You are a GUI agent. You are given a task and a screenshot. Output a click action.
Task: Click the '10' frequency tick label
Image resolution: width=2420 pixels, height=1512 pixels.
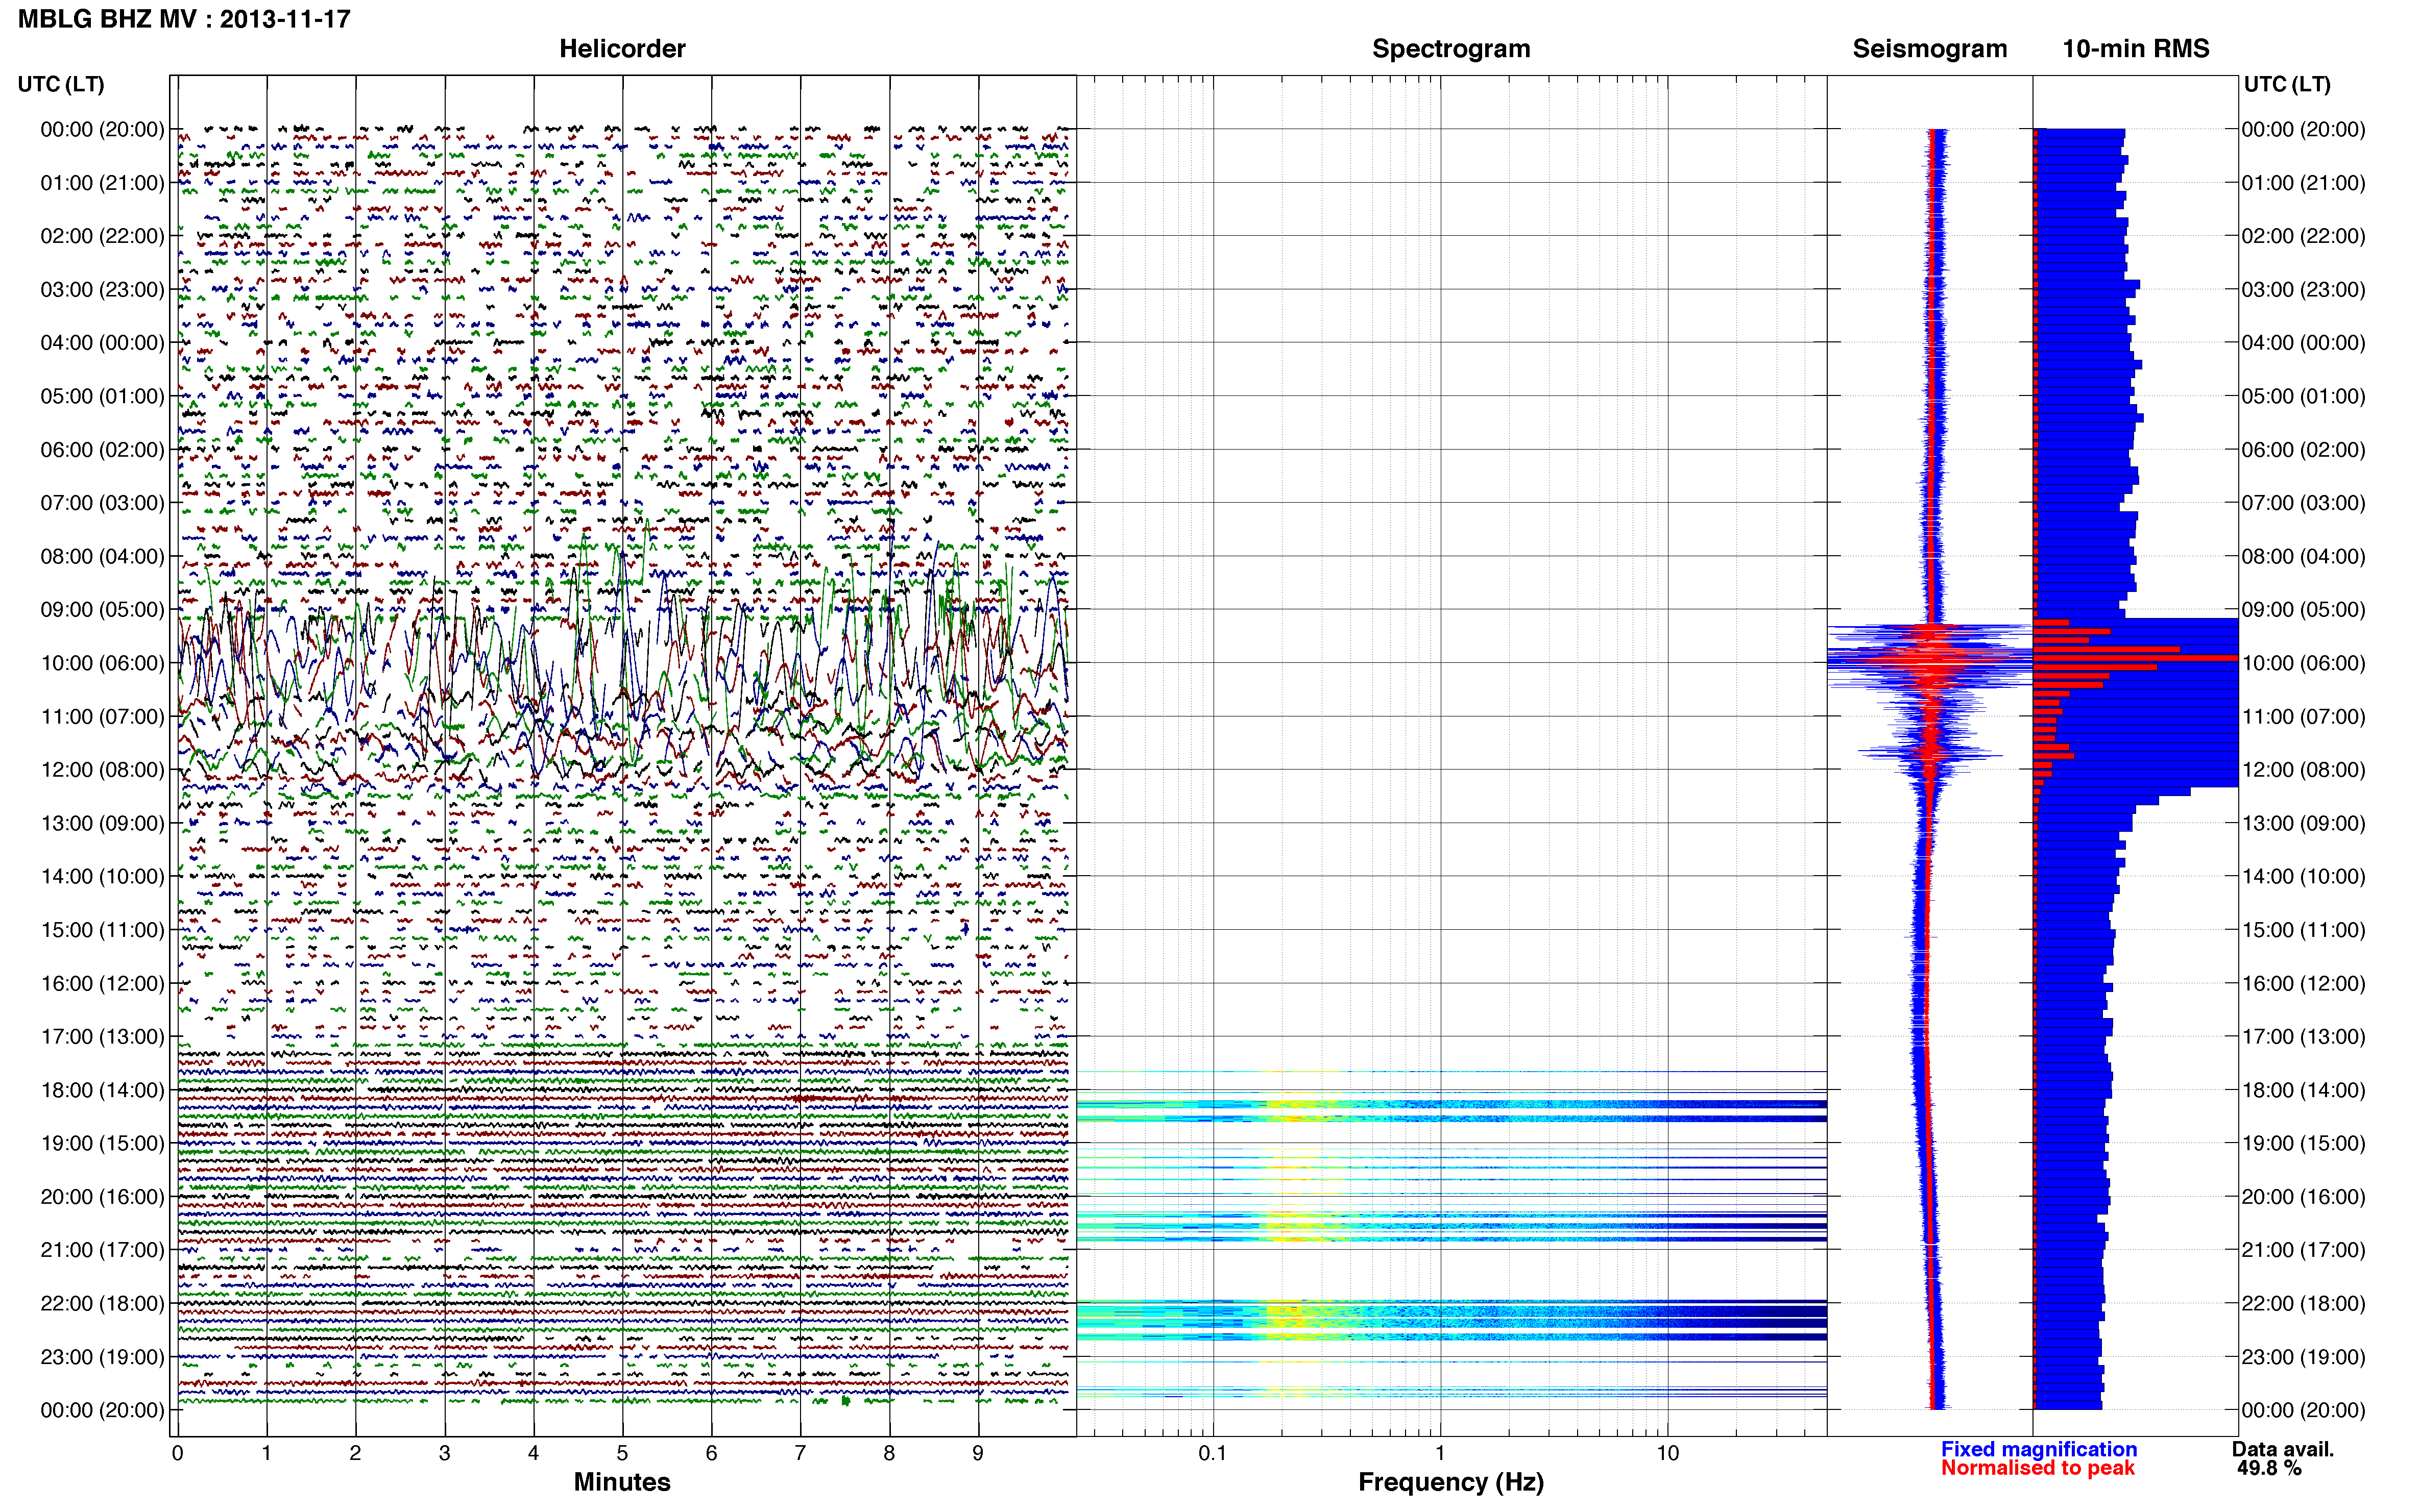pos(1667,1453)
